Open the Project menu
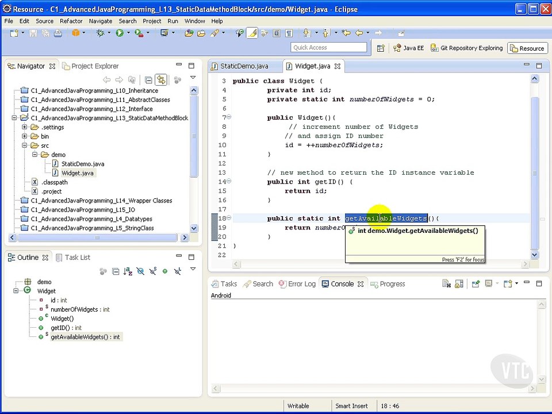Image resolution: width=552 pixels, height=414 pixels. pyautogui.click(x=152, y=21)
